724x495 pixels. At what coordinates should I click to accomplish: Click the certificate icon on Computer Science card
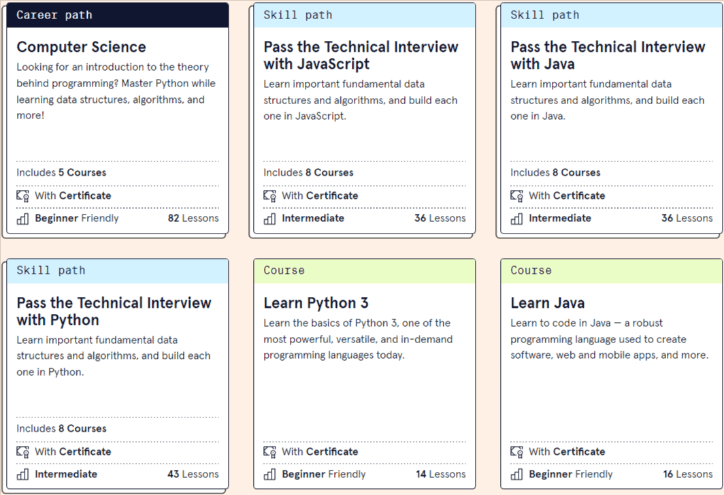[x=21, y=195]
